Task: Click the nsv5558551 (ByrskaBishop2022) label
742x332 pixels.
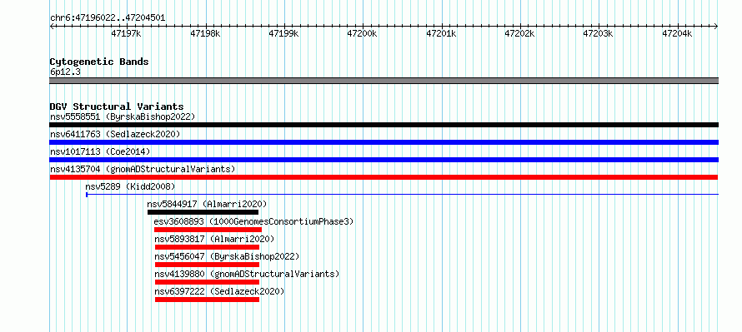Action: tap(123, 116)
